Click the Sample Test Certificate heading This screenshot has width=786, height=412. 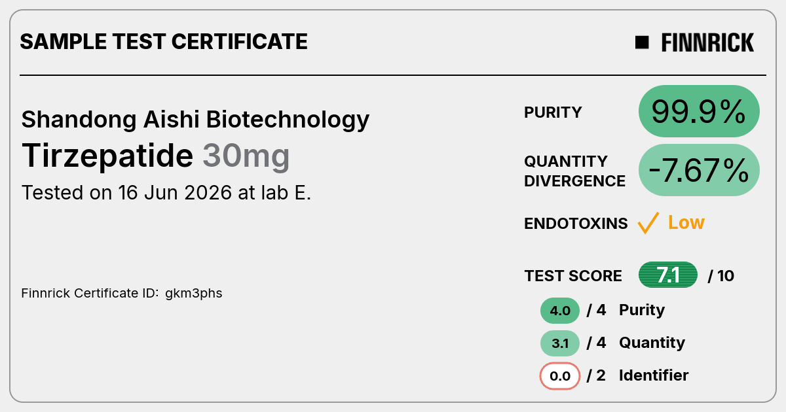point(164,42)
